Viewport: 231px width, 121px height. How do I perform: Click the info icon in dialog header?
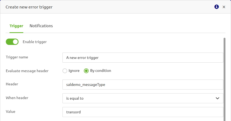click(x=216, y=7)
